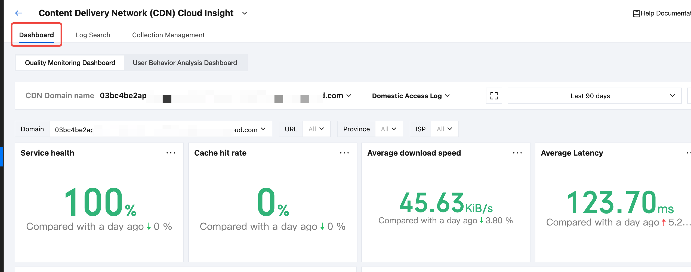Open the Last 90 days time range

pyautogui.click(x=594, y=96)
